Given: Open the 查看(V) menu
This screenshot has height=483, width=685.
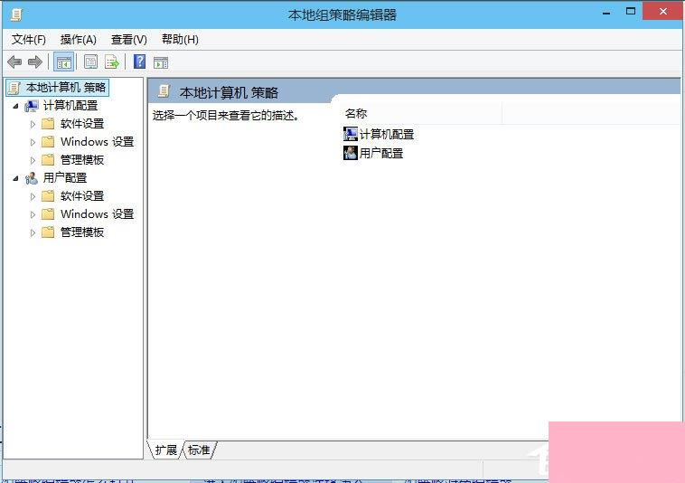Looking at the screenshot, I should coord(129,40).
